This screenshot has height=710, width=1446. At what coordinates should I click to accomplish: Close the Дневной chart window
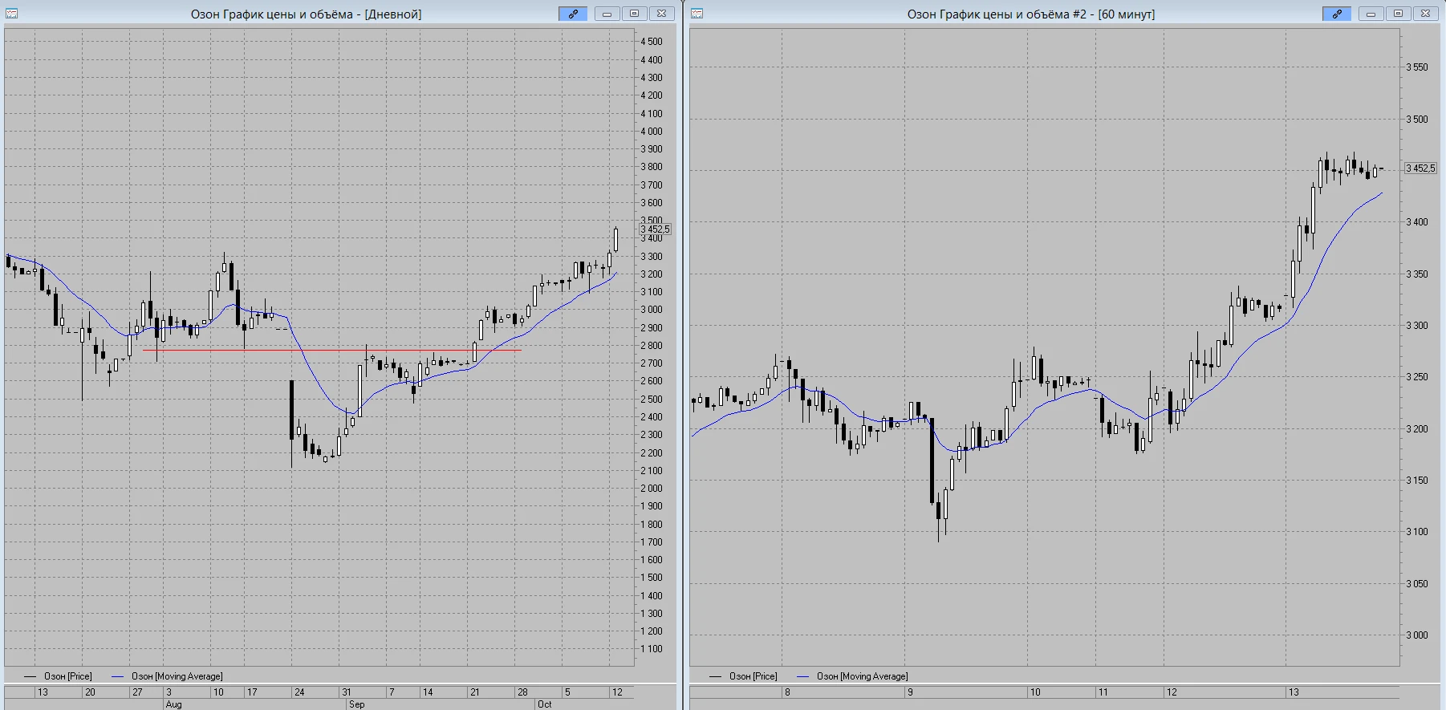(662, 14)
